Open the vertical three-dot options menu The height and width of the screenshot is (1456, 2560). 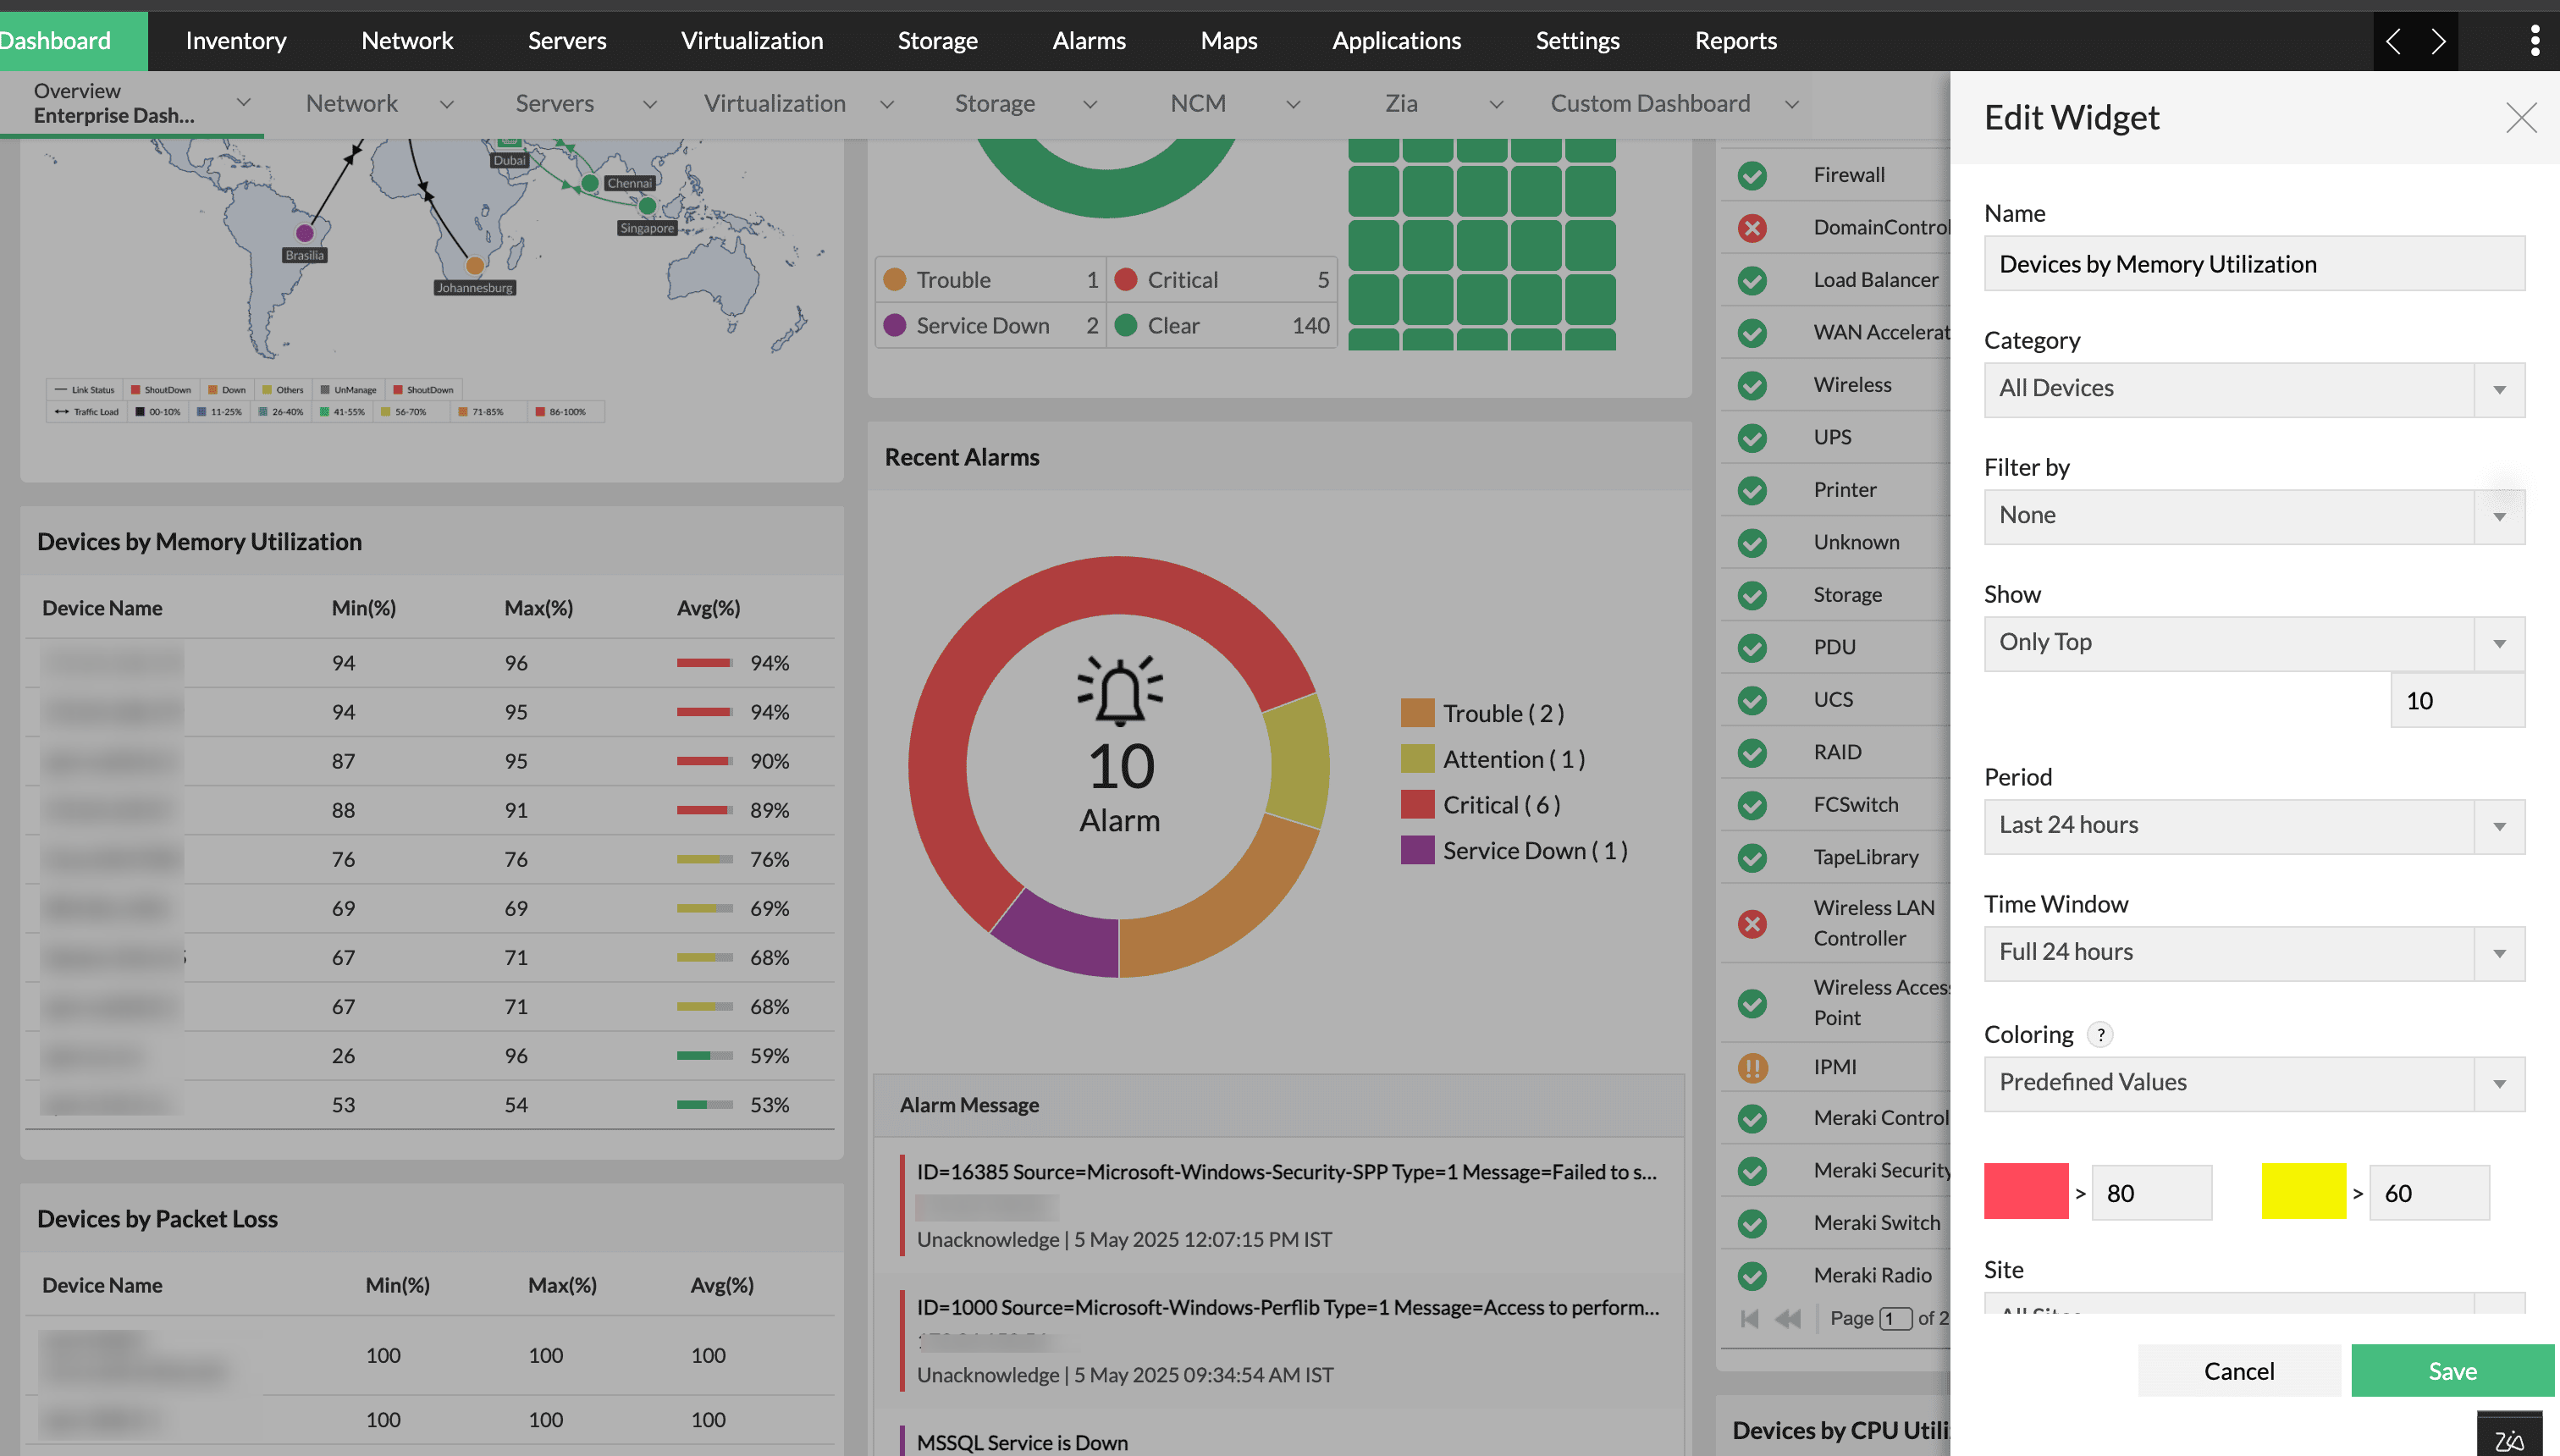[2534, 41]
